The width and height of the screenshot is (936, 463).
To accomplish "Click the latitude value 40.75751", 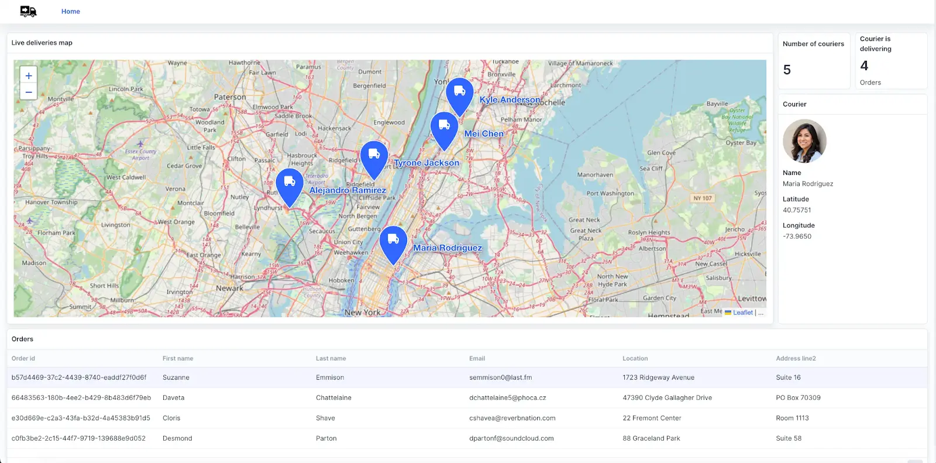I will click(x=797, y=210).
